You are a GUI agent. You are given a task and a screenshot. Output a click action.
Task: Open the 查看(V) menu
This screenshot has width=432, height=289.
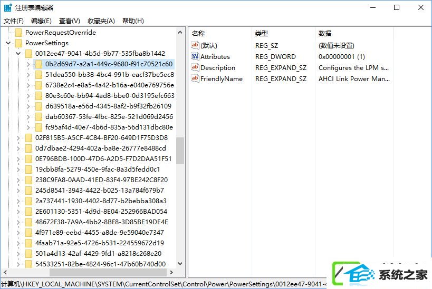click(70, 21)
